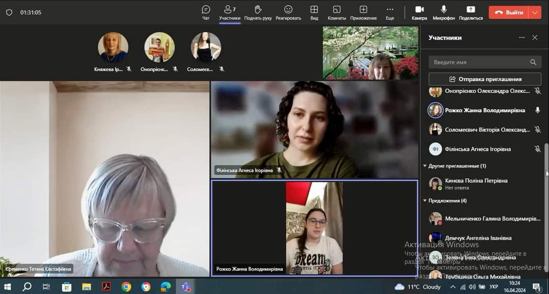Open Microsoft Edge from taskbar
The height and width of the screenshot is (294, 549).
(x=166, y=287)
